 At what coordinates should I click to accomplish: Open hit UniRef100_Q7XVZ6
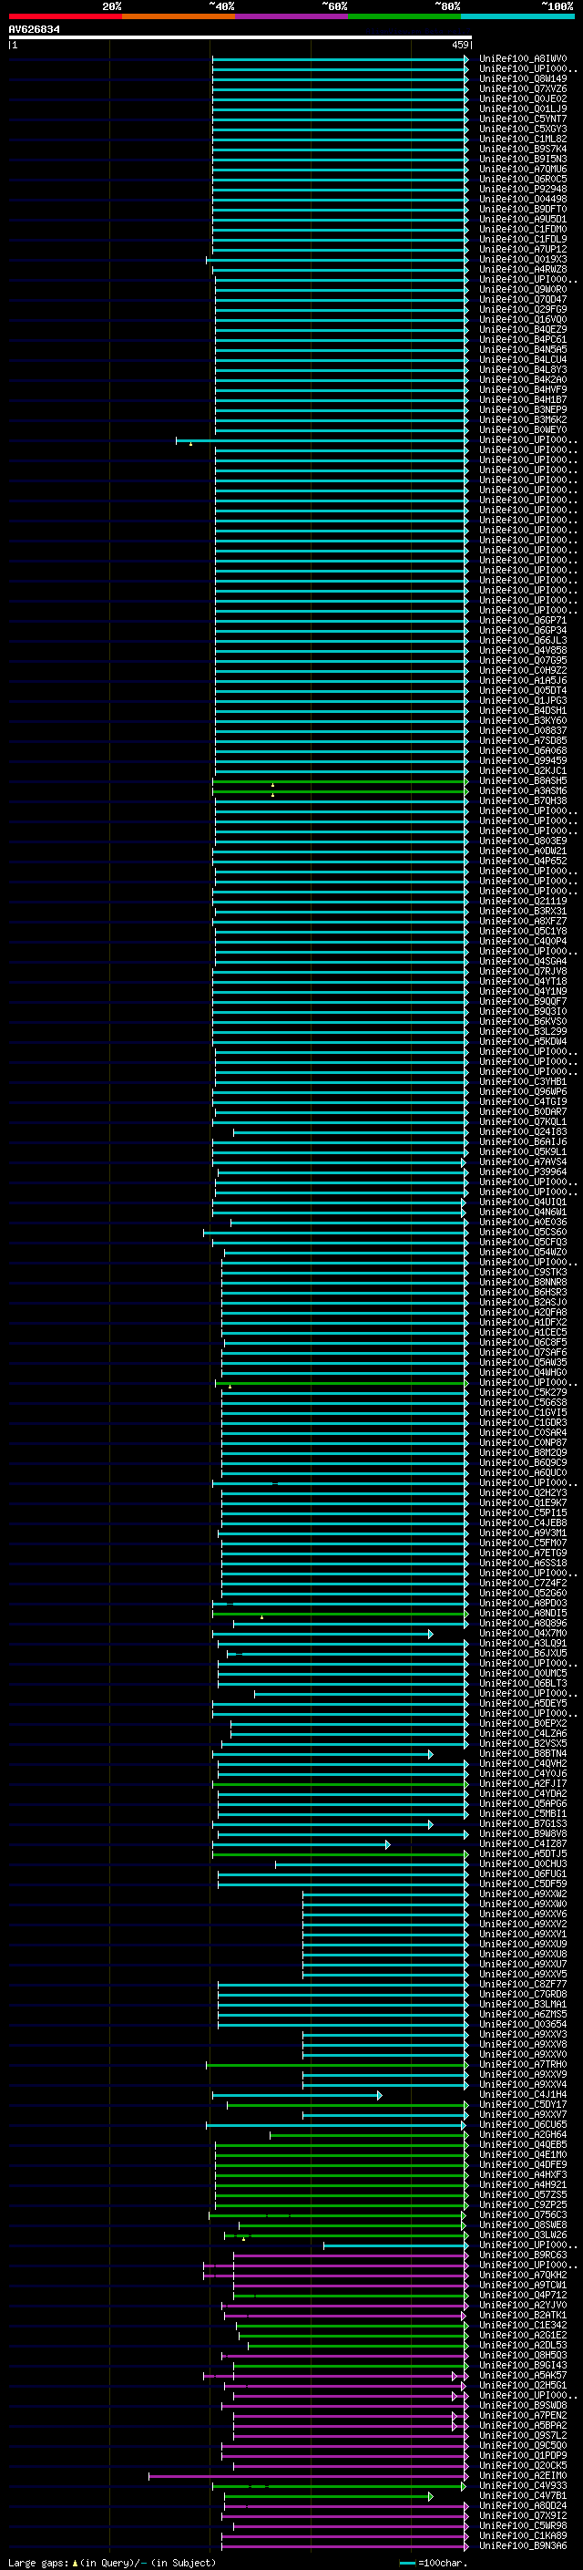(x=523, y=88)
